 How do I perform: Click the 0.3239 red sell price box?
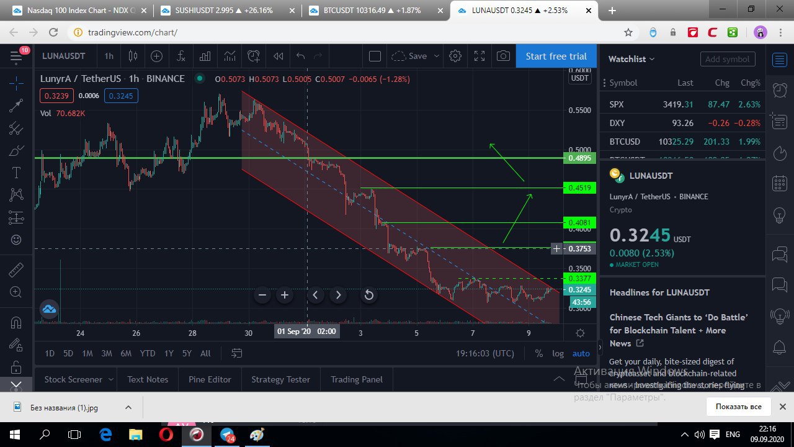point(57,96)
